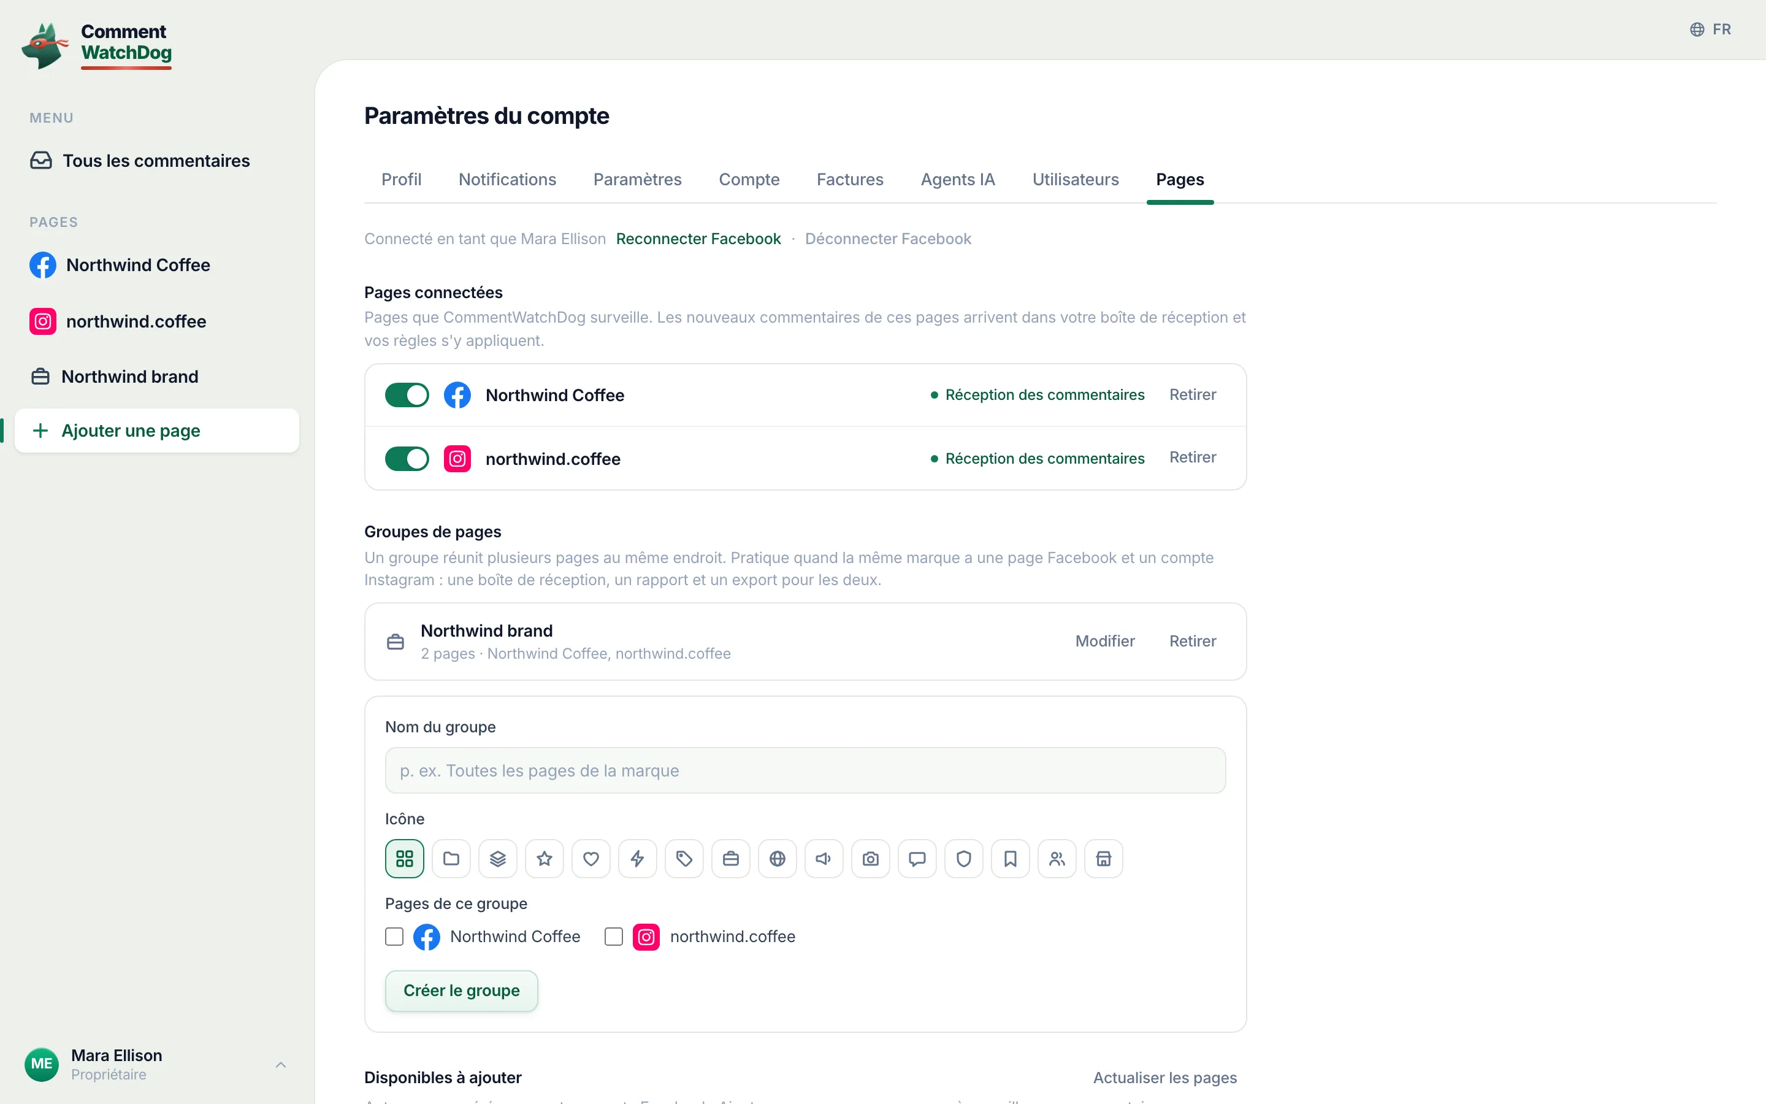
Task: Click Réception des commentaires status for Northwind Coffee
Action: pos(1038,394)
